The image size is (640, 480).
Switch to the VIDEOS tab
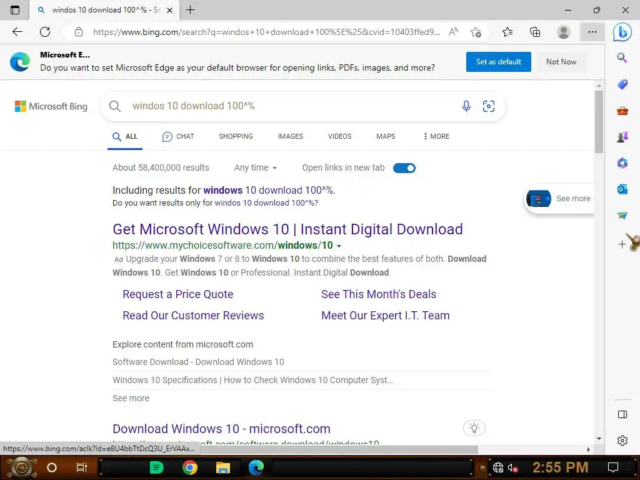pos(339,136)
